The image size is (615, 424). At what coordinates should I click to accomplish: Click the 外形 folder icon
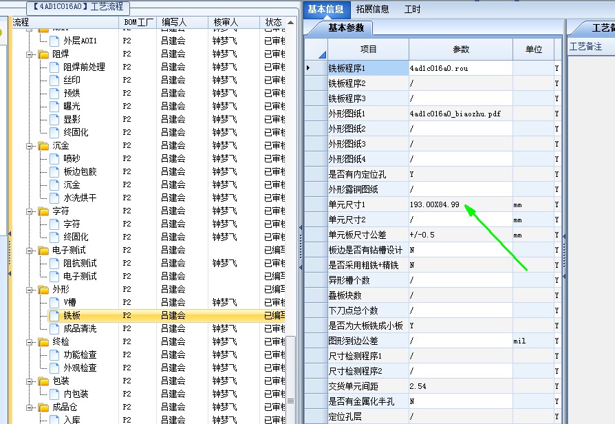click(x=43, y=289)
